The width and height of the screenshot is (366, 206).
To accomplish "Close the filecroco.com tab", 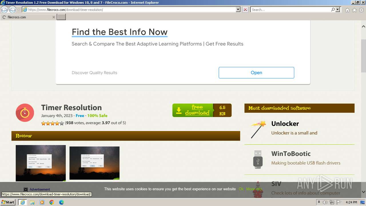I will (x=53, y=17).
